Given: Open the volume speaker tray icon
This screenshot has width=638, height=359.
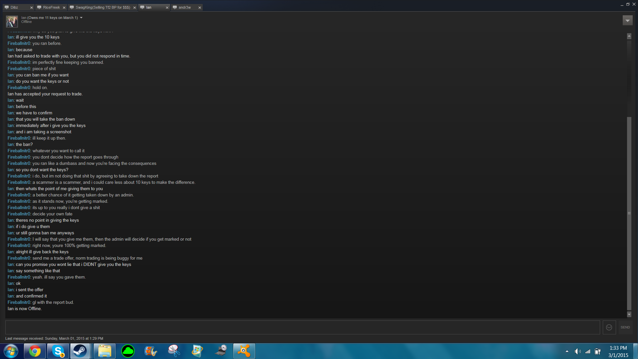Looking at the screenshot, I should tap(578, 351).
